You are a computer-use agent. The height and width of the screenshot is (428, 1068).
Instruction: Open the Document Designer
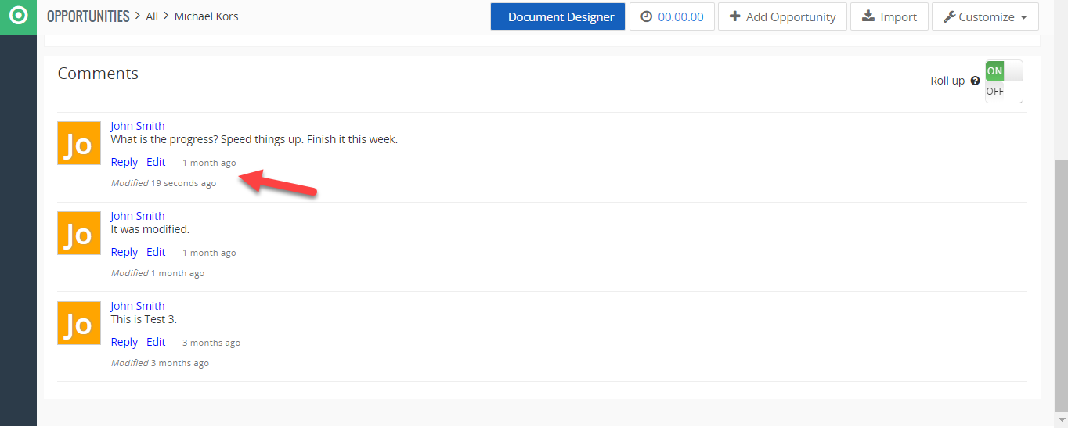tap(557, 16)
